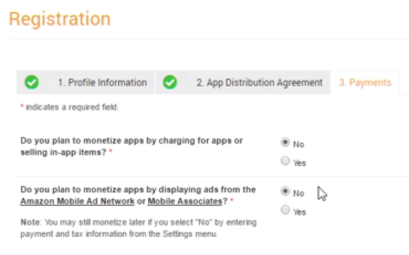Image resolution: width=409 pixels, height=255 pixels.
Task: Open the Profile Information step tab
Action: tap(86, 82)
